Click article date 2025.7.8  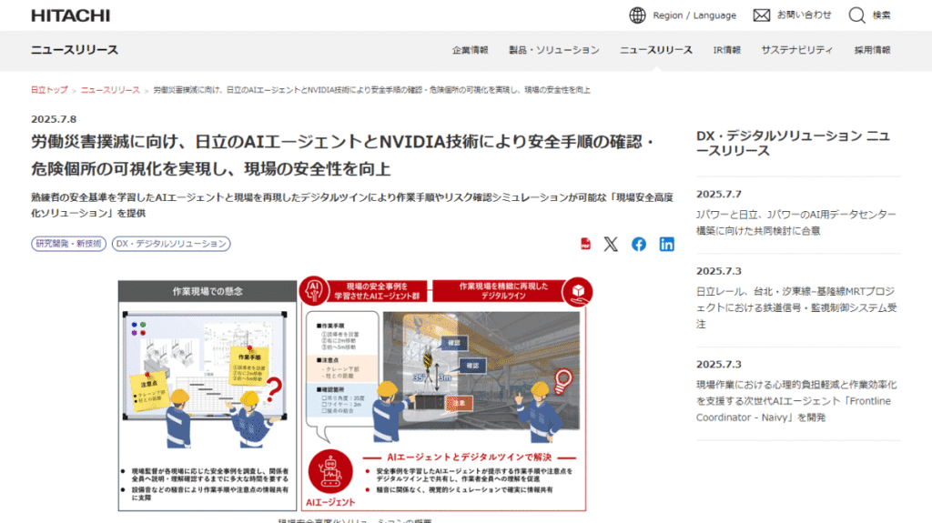[x=54, y=119]
